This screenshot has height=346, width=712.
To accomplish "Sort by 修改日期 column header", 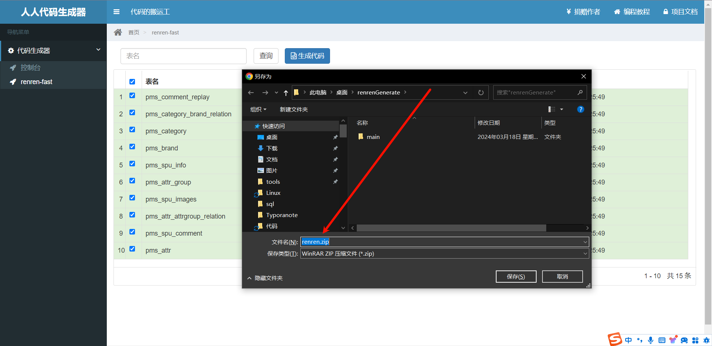I will pyautogui.click(x=489, y=123).
